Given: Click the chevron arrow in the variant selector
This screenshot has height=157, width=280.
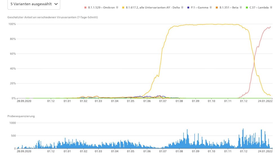Looking at the screenshot, I should [56, 4].
